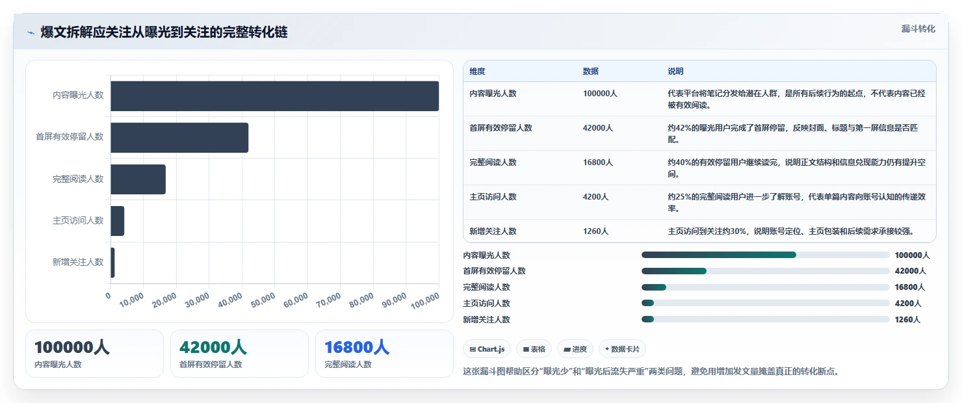Click the 新增关注人数 chart axis label
This screenshot has width=962, height=403.
click(x=78, y=262)
